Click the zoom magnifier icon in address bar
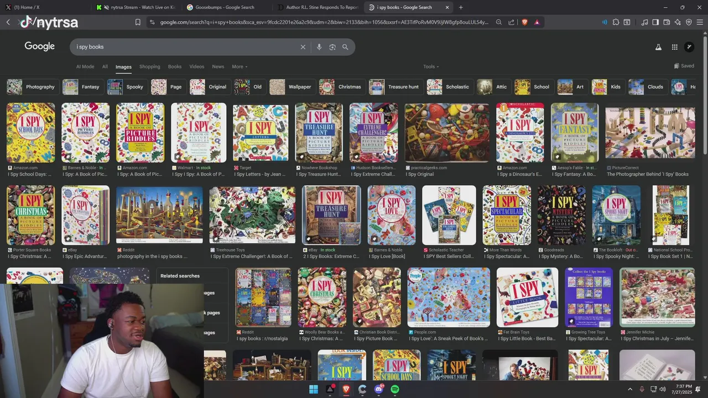708x398 pixels. coord(498,22)
